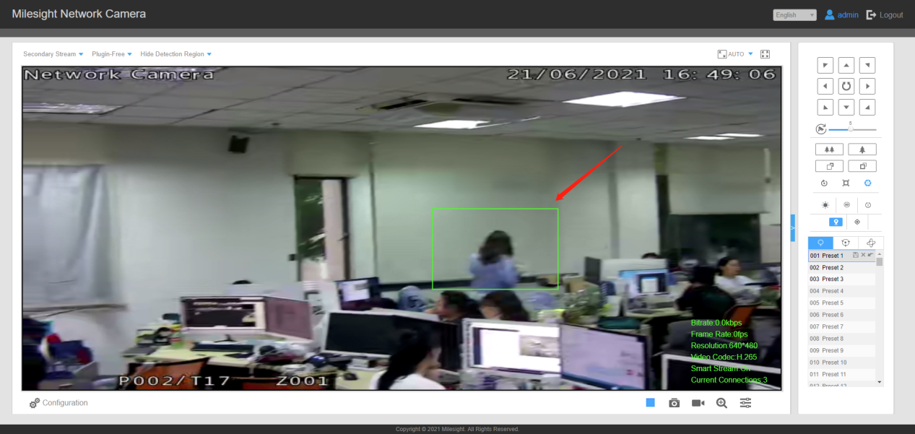Screen dimensions: 915x434
Task: Take a snapshot with camera icon
Action: [x=674, y=403]
